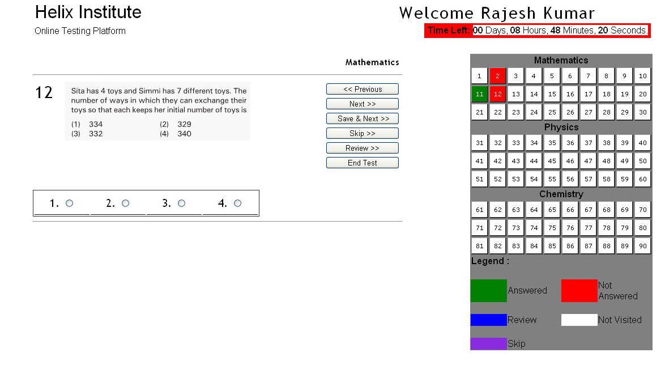Open Mathematics question 21
665x365 pixels.
coord(479,112)
